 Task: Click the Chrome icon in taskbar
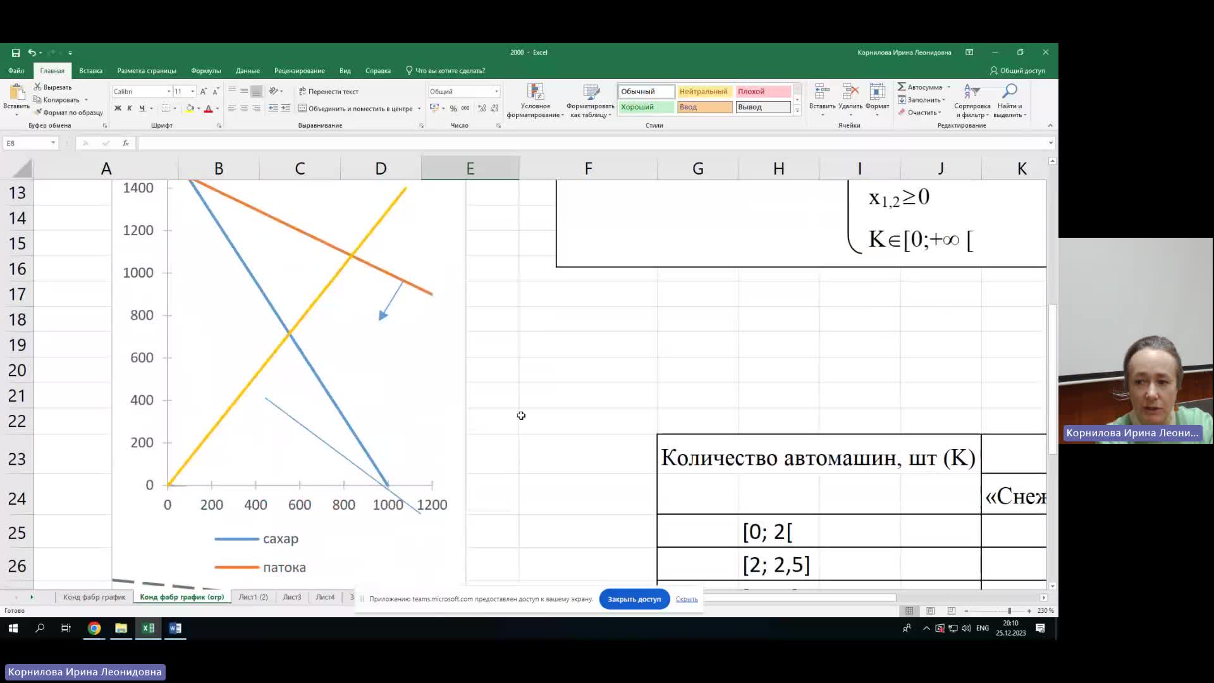pyautogui.click(x=94, y=628)
